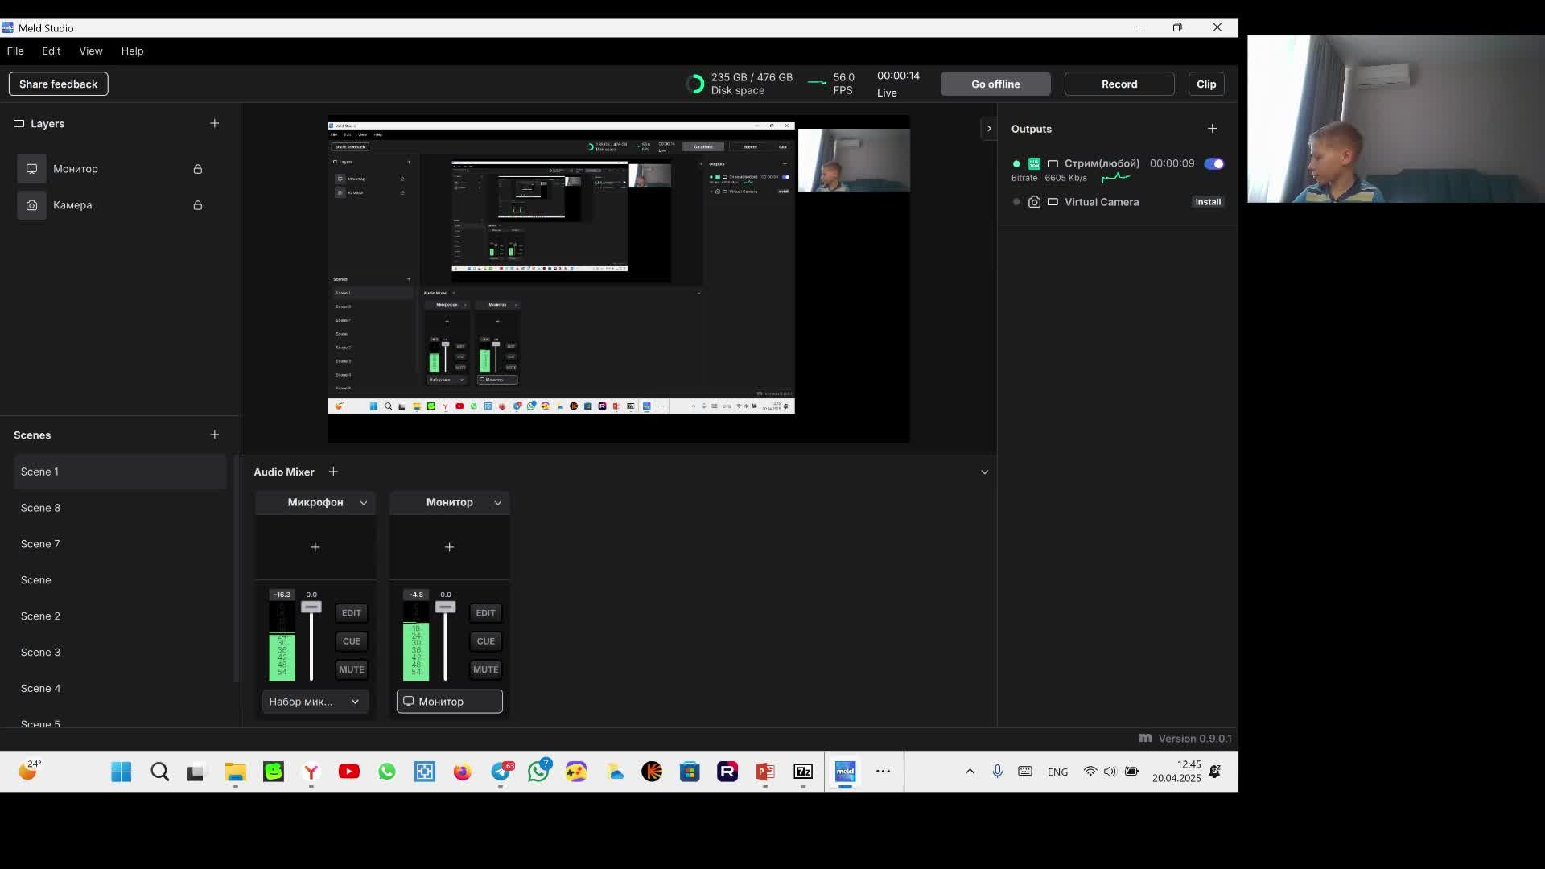Open the Edit menu

[x=51, y=51]
